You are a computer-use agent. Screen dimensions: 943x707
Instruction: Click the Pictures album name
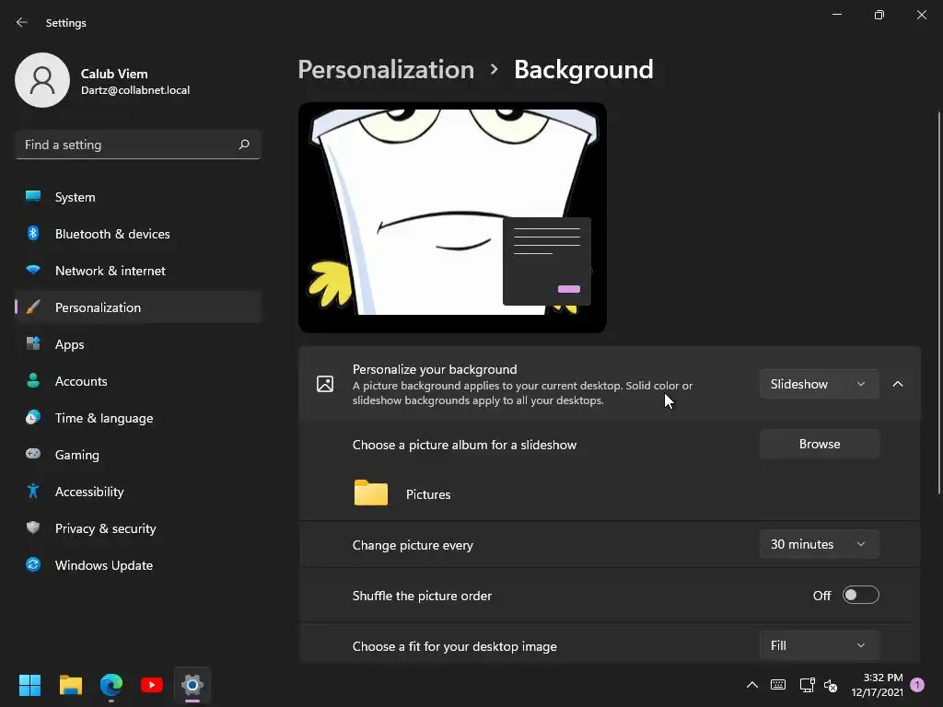click(428, 494)
